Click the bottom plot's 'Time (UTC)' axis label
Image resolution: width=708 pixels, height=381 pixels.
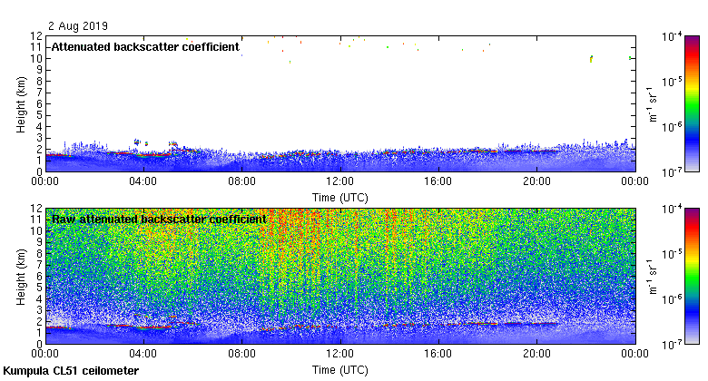340,370
